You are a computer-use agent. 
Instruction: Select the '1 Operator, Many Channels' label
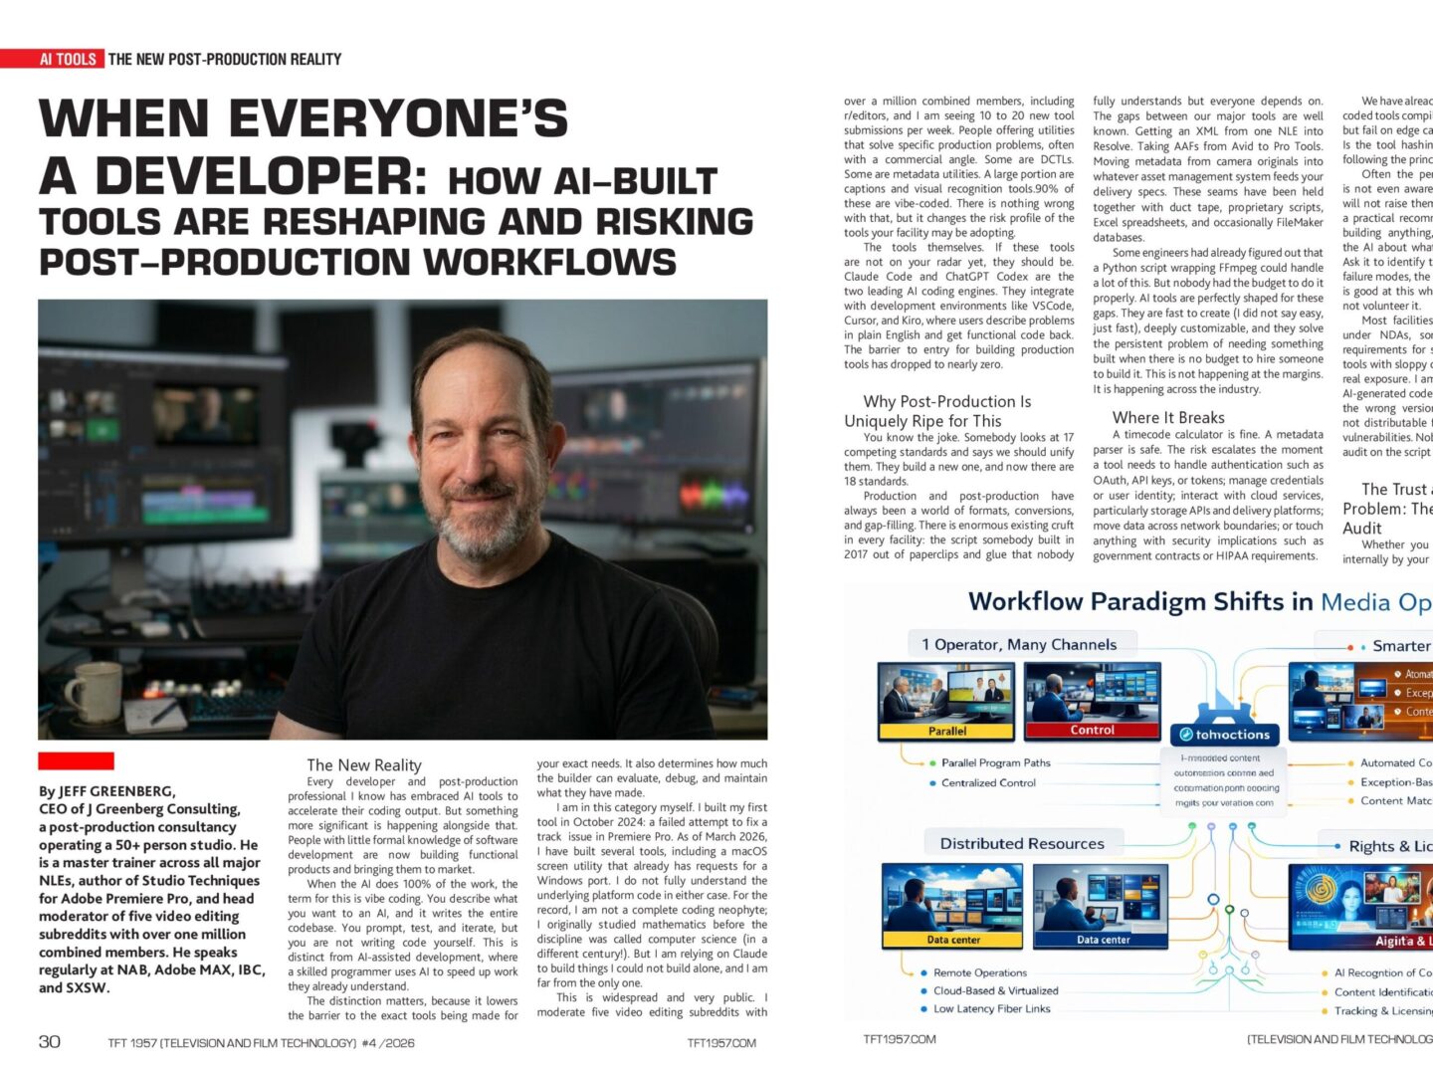1019,645
